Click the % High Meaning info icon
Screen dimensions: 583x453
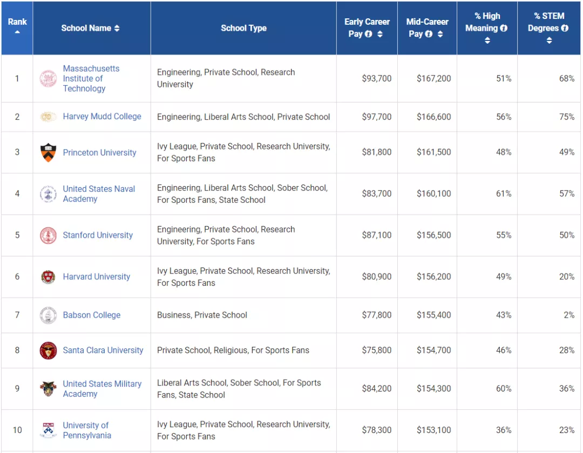504,28
